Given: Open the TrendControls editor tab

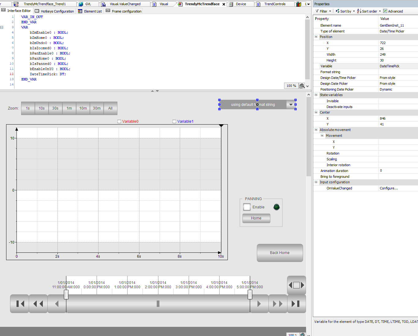Looking at the screenshot, I should 275,4.
